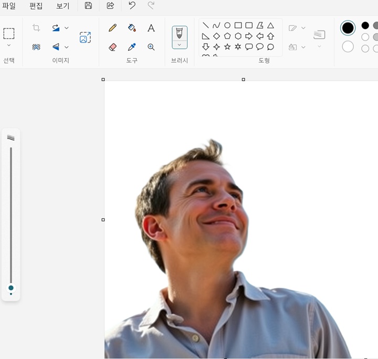Select the hexagon shape
The width and height of the screenshot is (378, 359).
tap(238, 36)
